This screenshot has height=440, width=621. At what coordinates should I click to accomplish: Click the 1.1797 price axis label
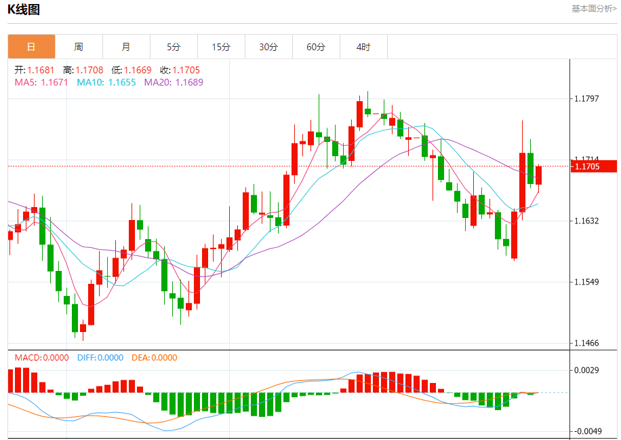(586, 99)
